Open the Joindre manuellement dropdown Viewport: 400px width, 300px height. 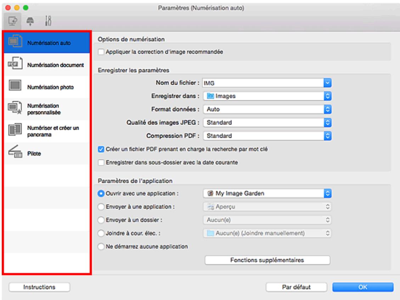point(267,233)
